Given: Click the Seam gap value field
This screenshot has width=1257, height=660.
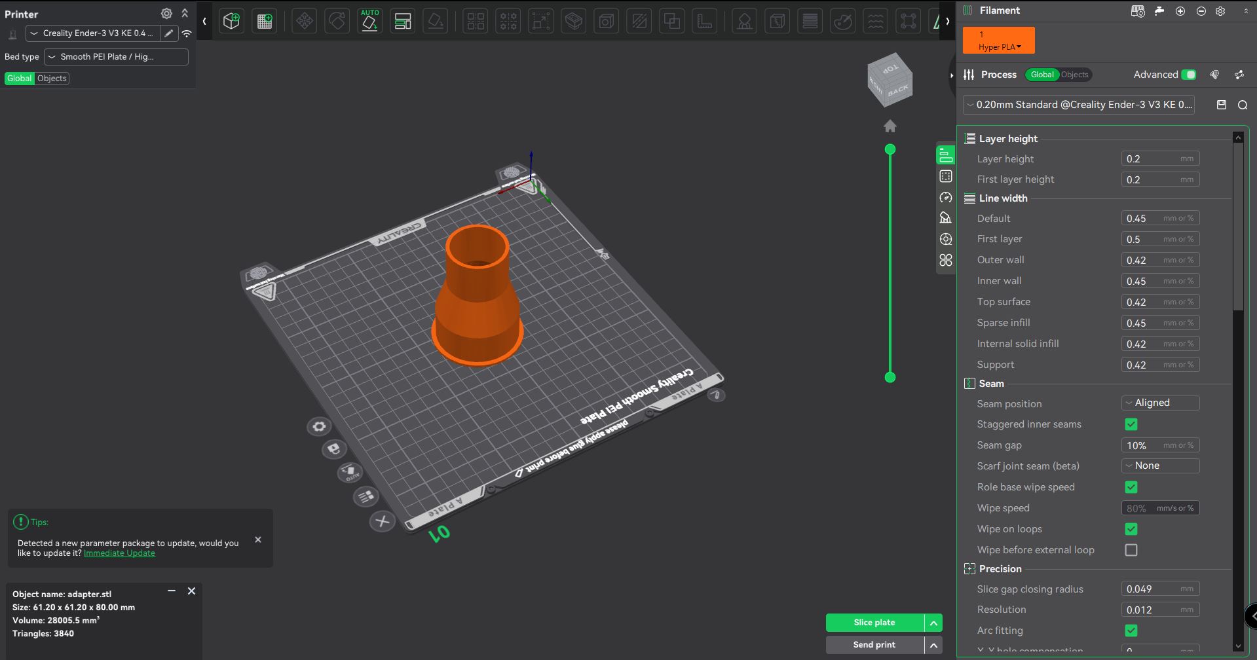Looking at the screenshot, I should point(1160,445).
